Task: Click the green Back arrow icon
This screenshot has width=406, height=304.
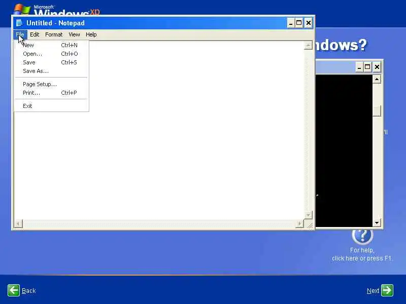Action: [x=14, y=290]
